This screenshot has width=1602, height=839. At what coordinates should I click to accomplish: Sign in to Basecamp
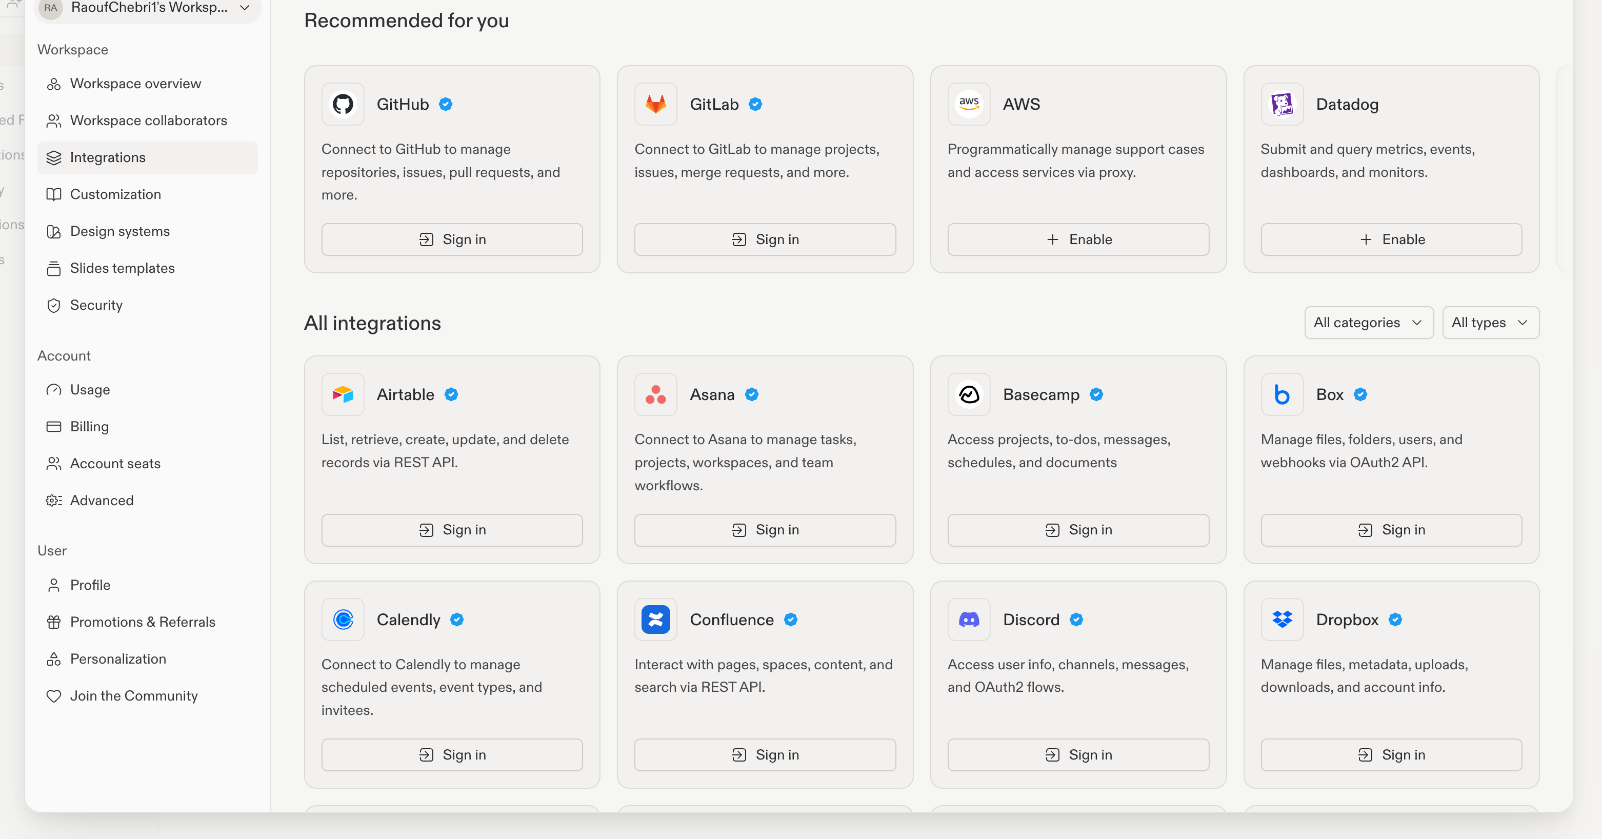(1078, 530)
